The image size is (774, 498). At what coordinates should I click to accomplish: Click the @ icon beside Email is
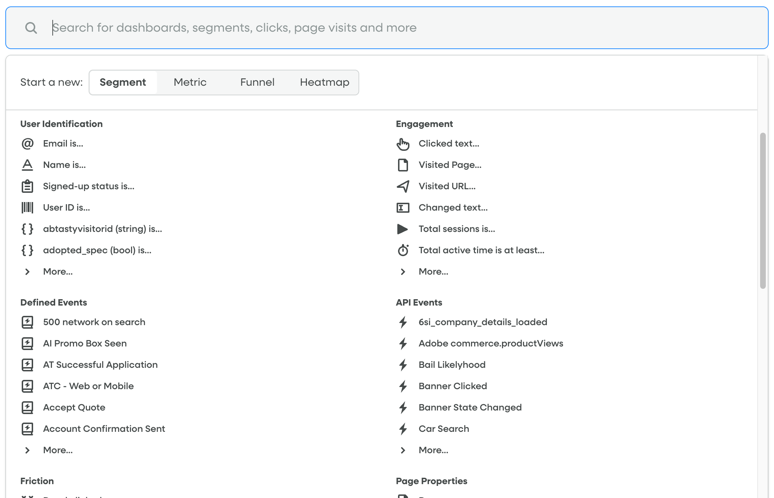coord(27,144)
